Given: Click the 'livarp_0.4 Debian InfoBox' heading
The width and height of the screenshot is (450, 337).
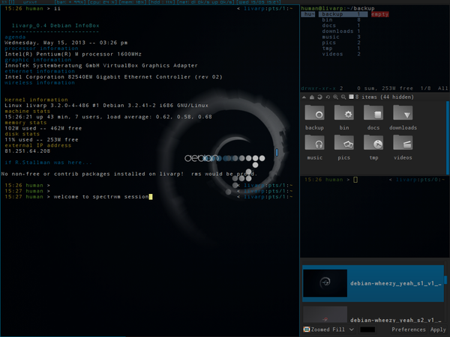Looking at the screenshot, I should click(55, 25).
